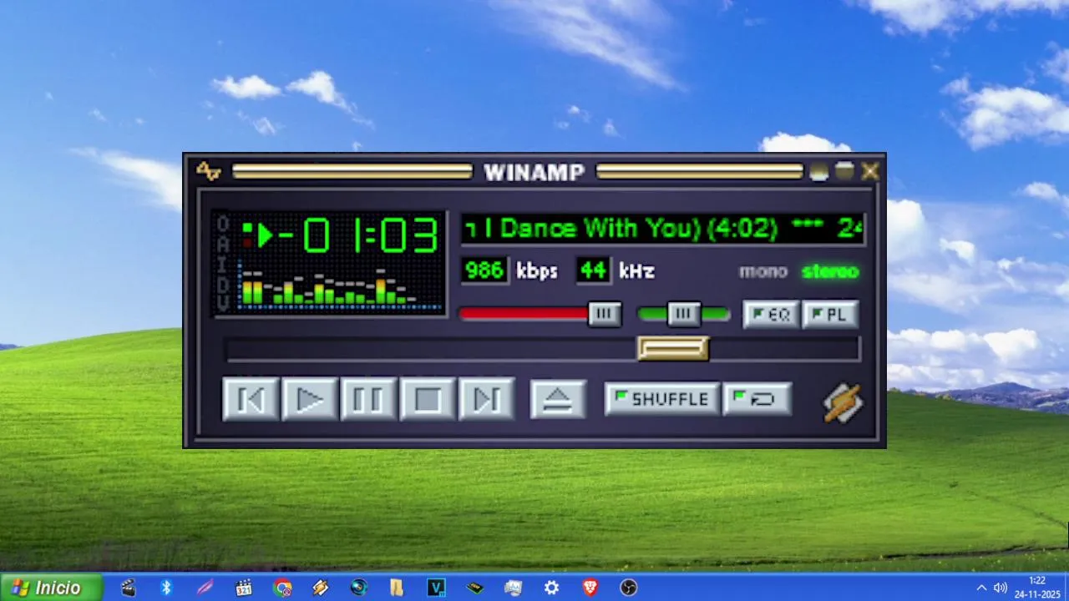The width and height of the screenshot is (1069, 601).
Task: Open file info with I in clutterbar
Action: pos(222,265)
